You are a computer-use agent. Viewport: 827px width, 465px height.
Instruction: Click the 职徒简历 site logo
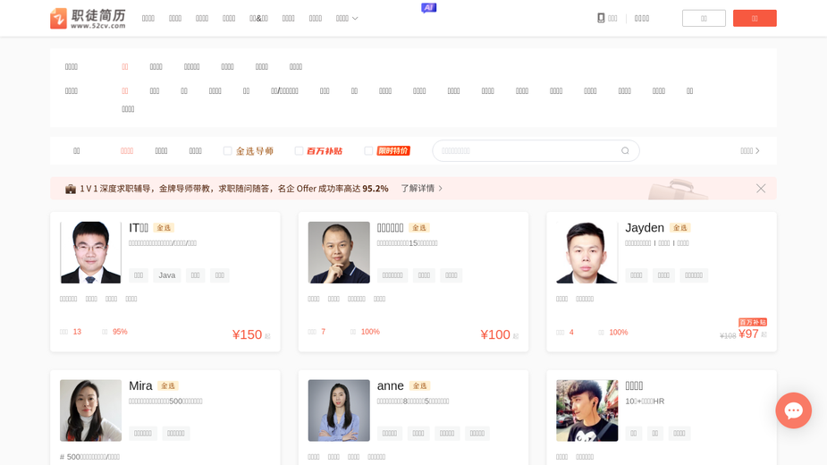(x=89, y=19)
